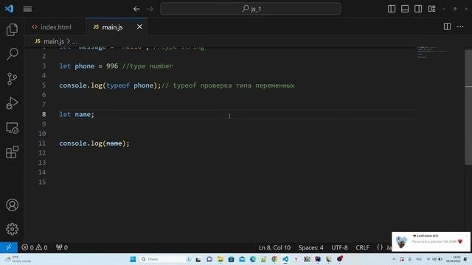Viewport: 472px width, 265px height.
Task: Click the 'console.log(name);' code line
Action: (x=94, y=144)
